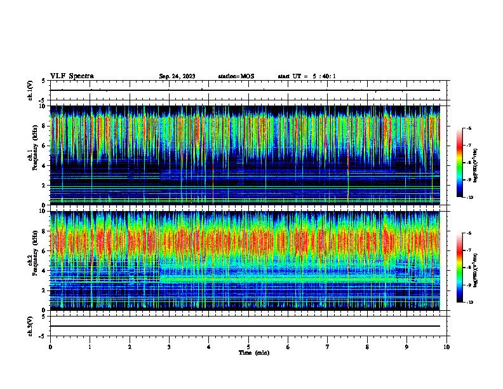The height and width of the screenshot is (389, 503).
Task: Click x-axis tick label "10" on Time axis
Action: click(446, 347)
